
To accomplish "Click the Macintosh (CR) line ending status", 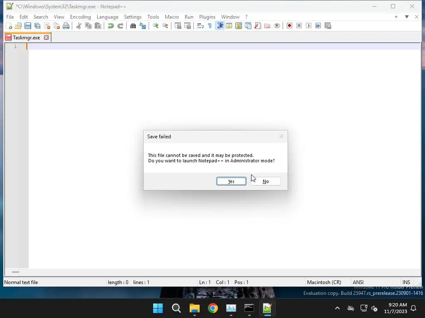I will tap(324, 282).
